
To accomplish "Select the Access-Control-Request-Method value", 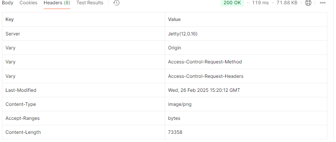I will pos(205,62).
